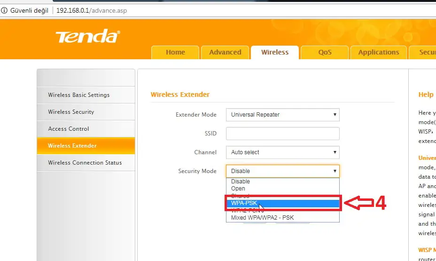Click the site info icon in address bar

4,10
